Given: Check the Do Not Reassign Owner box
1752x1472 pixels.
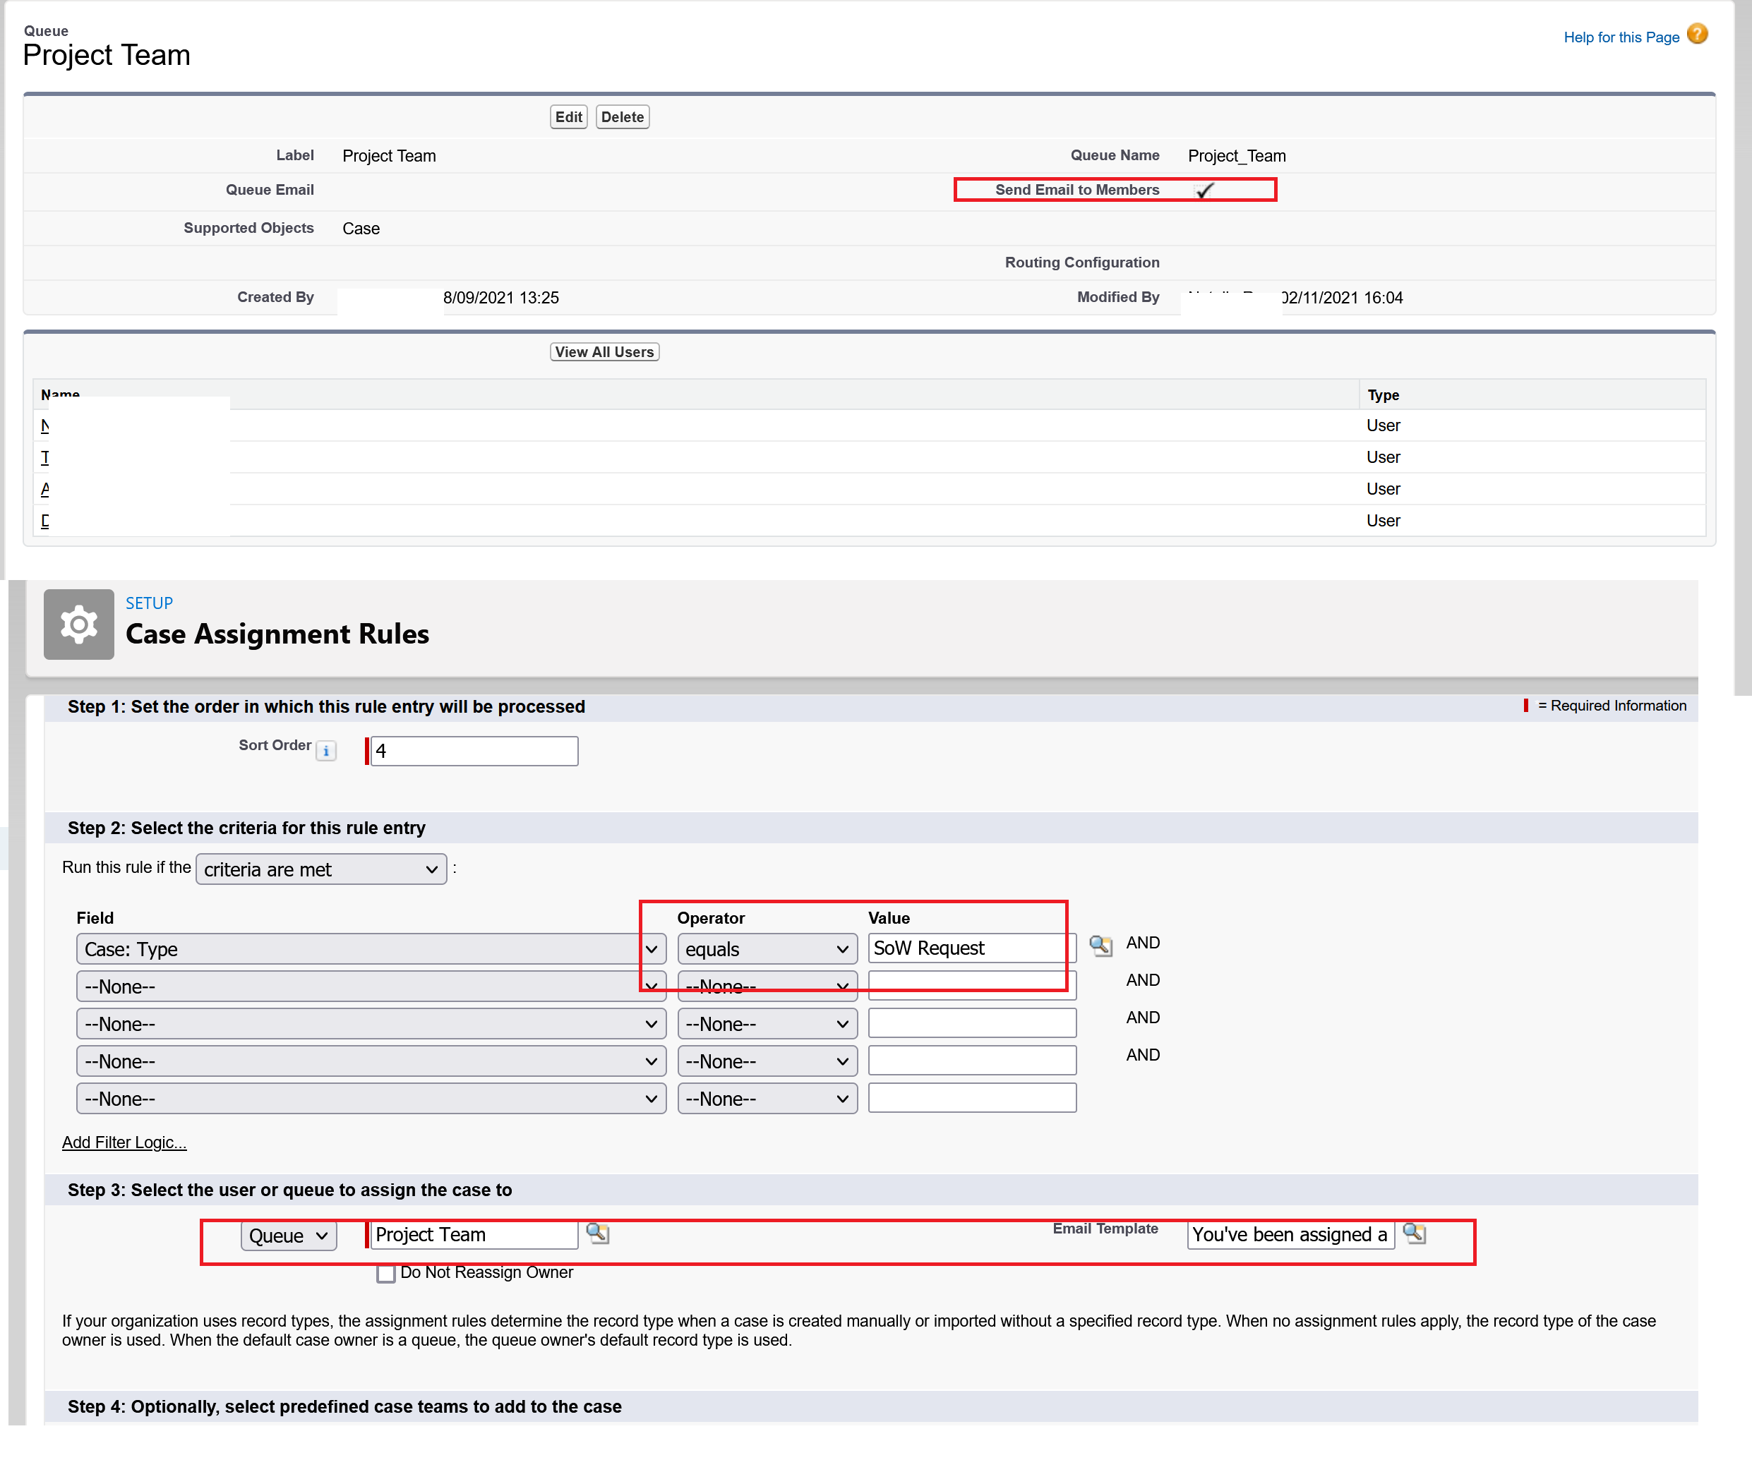Looking at the screenshot, I should pyautogui.click(x=385, y=1274).
